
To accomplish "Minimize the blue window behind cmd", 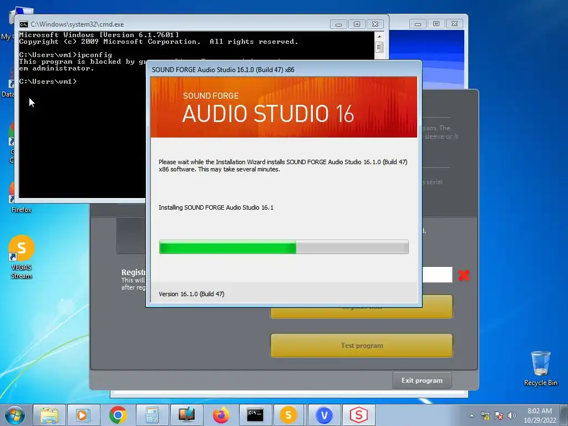I will pyautogui.click(x=418, y=24).
